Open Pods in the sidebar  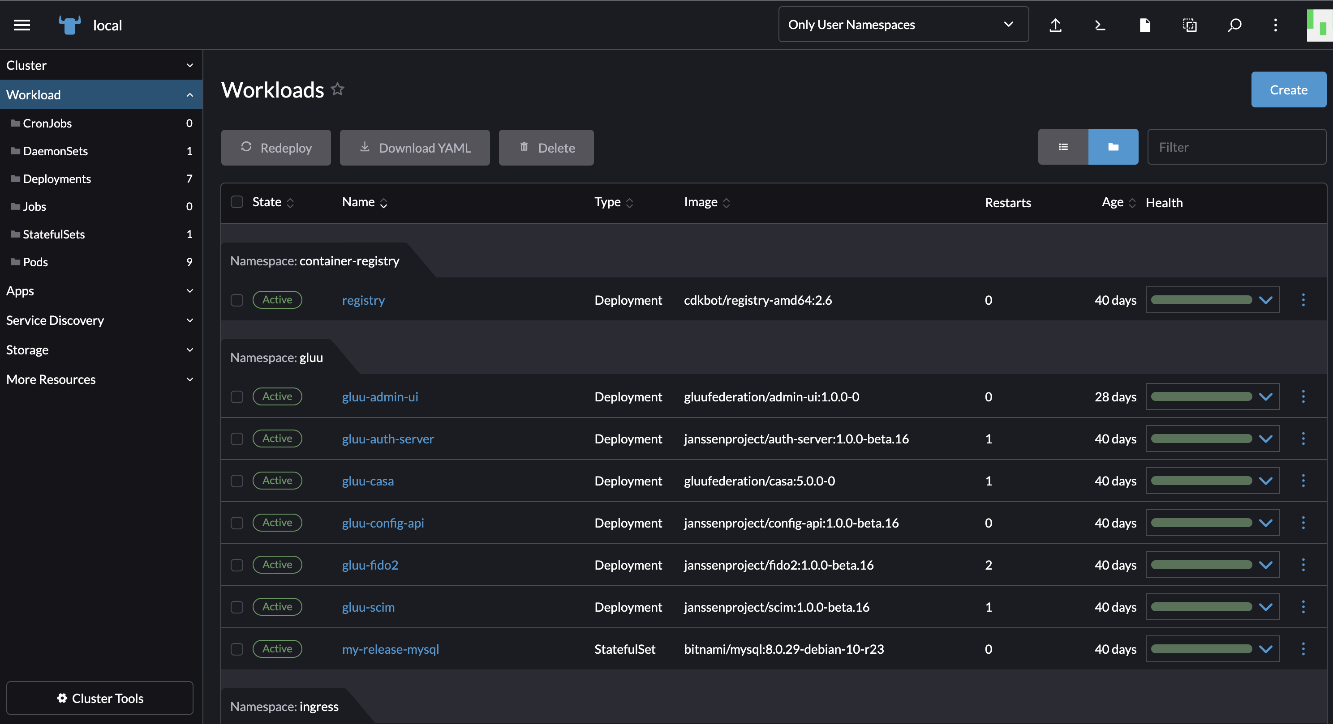click(x=101, y=261)
